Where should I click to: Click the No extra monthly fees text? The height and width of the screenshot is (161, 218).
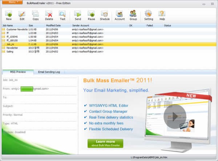[x=106, y=123]
